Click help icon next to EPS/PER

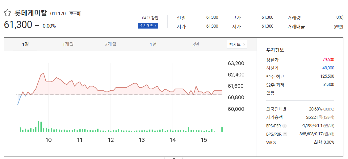285,126
